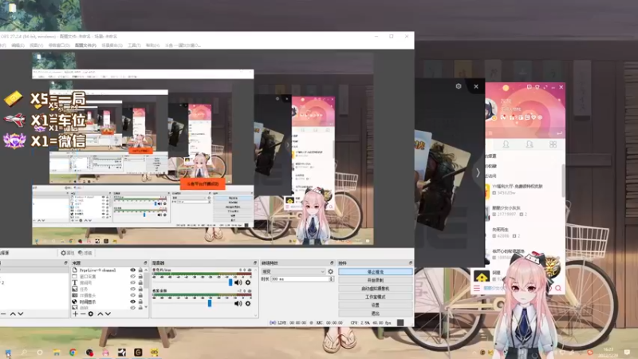Switch to the apps grid tab in YY

(x=553, y=144)
